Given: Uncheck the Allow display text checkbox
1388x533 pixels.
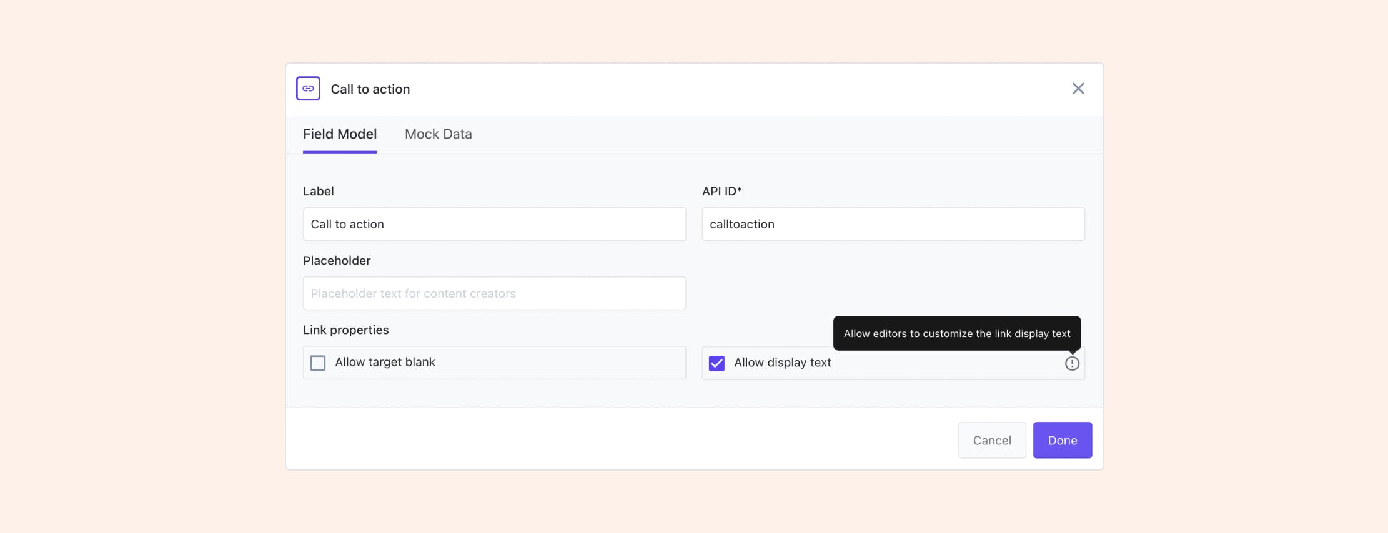Looking at the screenshot, I should point(717,363).
